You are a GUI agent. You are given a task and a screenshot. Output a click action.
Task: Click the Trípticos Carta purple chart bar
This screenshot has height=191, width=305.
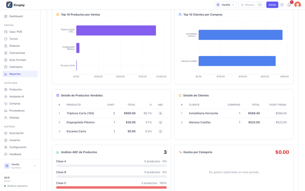116,30
